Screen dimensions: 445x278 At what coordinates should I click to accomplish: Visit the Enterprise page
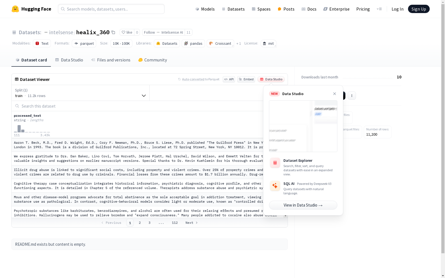(x=336, y=9)
